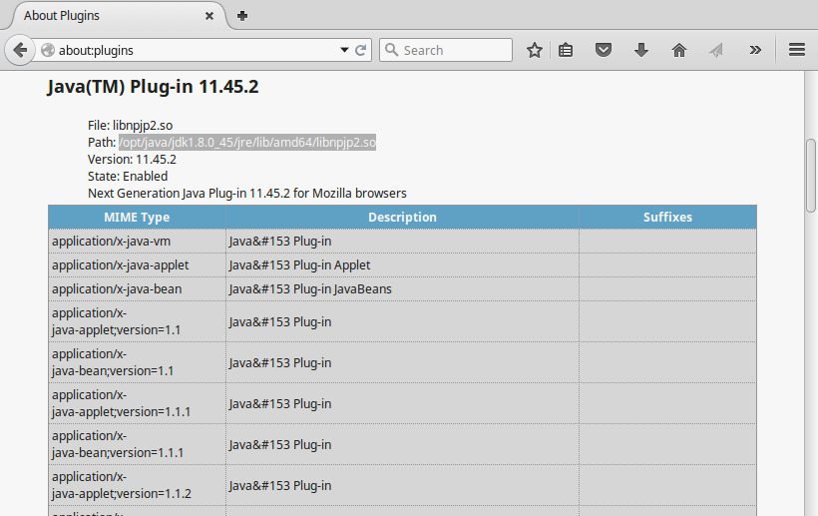Click the magnifier icon in search box
This screenshot has height=516, width=818.
tap(391, 50)
